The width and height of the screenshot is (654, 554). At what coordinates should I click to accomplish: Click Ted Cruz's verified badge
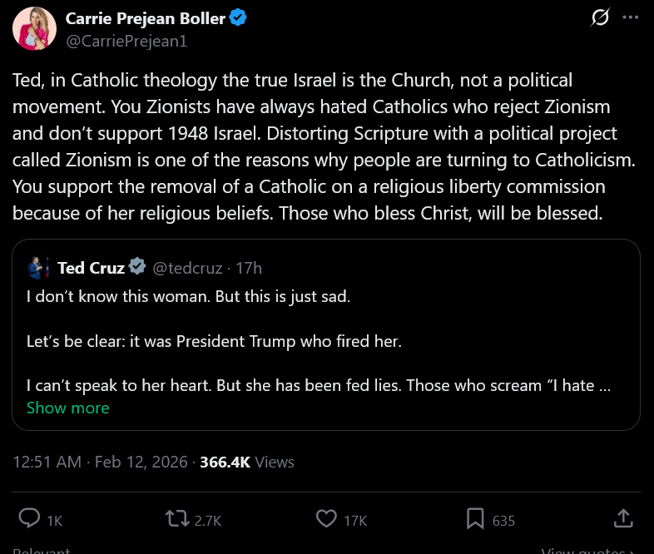tap(139, 267)
